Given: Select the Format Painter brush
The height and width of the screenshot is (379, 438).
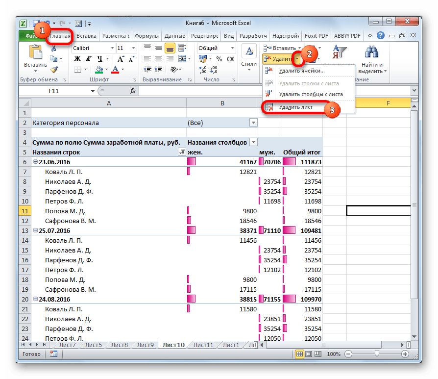Looking at the screenshot, I should [54, 69].
